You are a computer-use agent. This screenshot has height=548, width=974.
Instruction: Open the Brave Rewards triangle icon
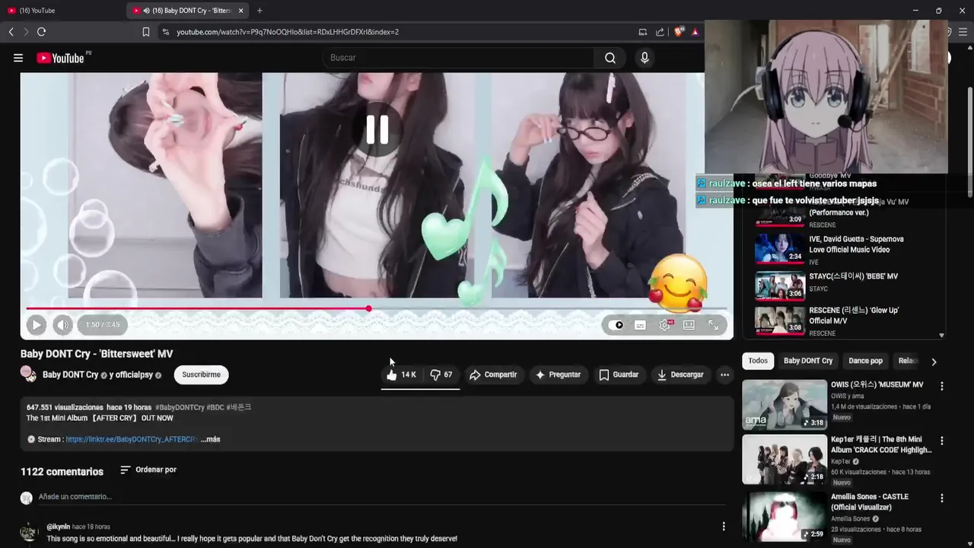pyautogui.click(x=695, y=32)
